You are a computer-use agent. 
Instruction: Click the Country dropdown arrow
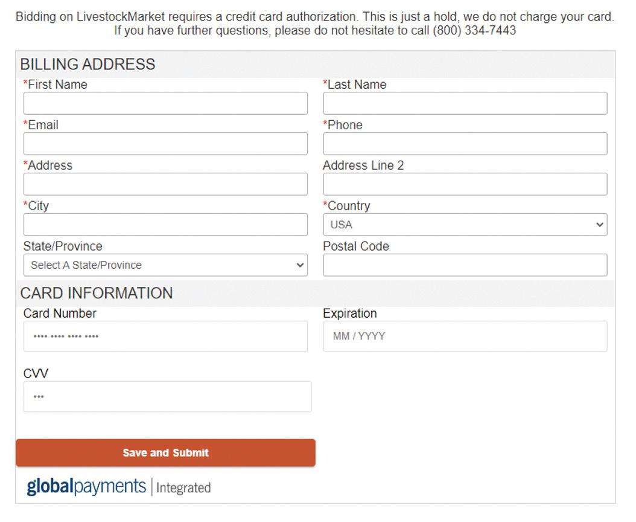599,225
